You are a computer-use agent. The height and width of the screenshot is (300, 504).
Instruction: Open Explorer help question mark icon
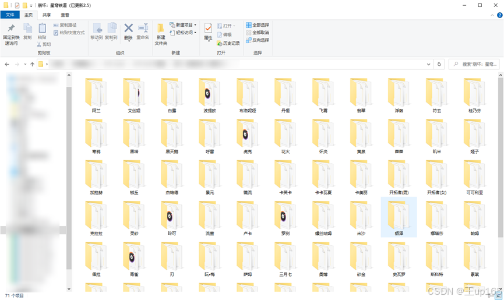[500, 15]
